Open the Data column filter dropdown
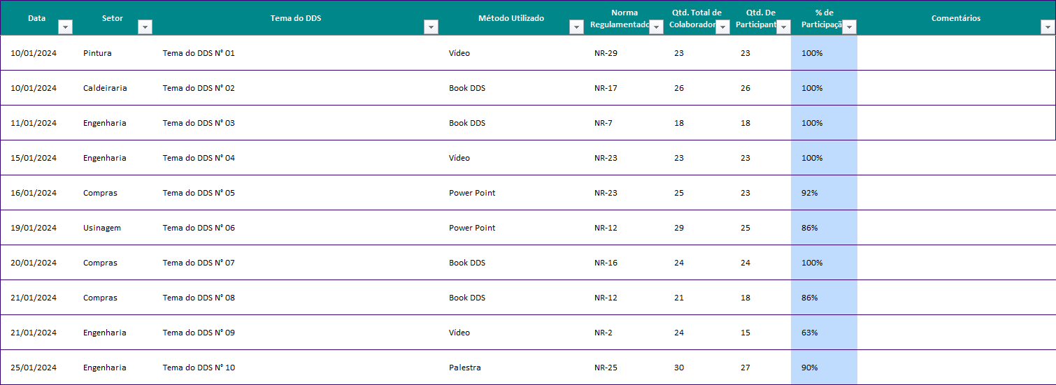The height and width of the screenshot is (385, 1056). coord(66,27)
